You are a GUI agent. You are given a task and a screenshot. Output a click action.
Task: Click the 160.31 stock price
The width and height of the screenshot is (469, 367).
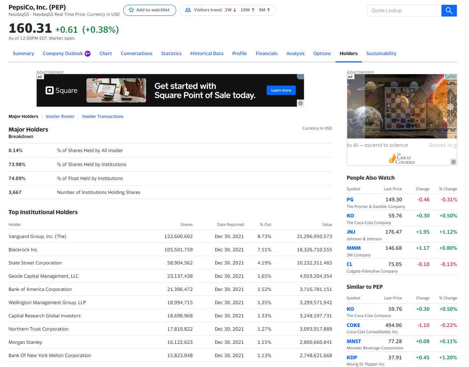pos(30,28)
